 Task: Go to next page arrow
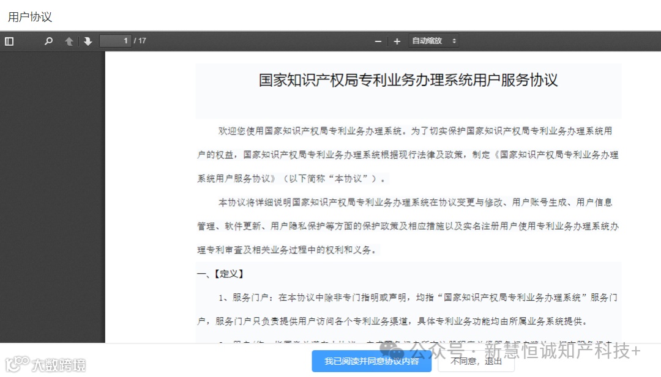(88, 41)
